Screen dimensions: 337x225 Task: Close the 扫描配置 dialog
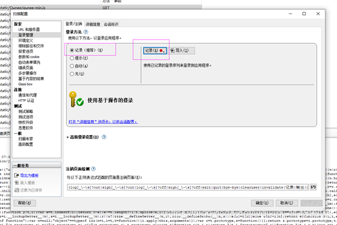318,14
